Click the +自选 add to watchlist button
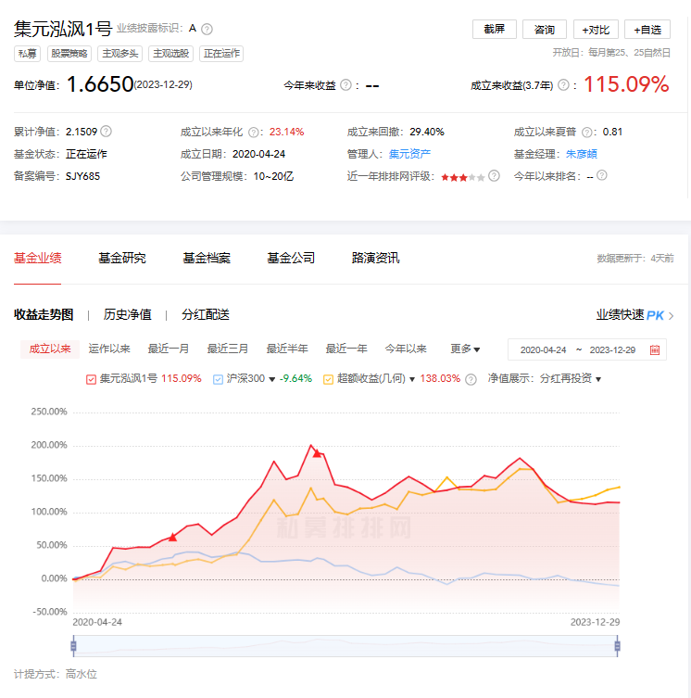691x698 pixels. (647, 30)
